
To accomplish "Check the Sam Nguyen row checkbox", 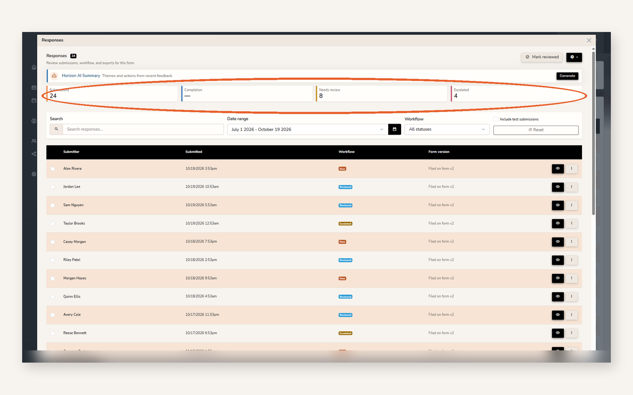I will [53, 205].
